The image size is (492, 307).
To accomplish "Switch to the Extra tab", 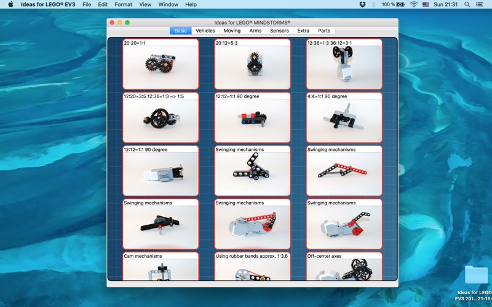I will point(303,31).
